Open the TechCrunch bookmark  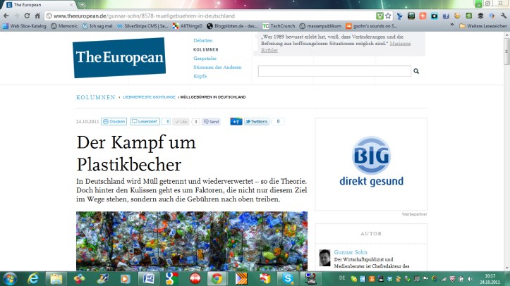[x=279, y=26]
